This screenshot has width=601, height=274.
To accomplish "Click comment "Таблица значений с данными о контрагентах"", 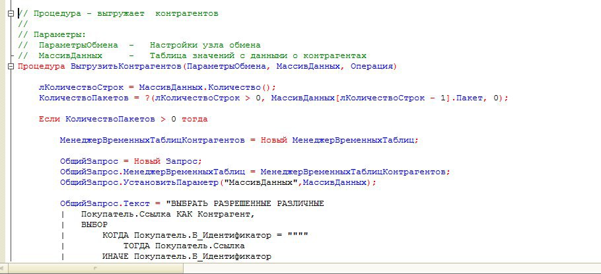I will 258,55.
